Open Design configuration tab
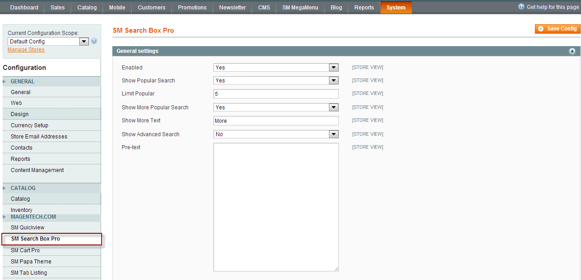 tap(51, 114)
